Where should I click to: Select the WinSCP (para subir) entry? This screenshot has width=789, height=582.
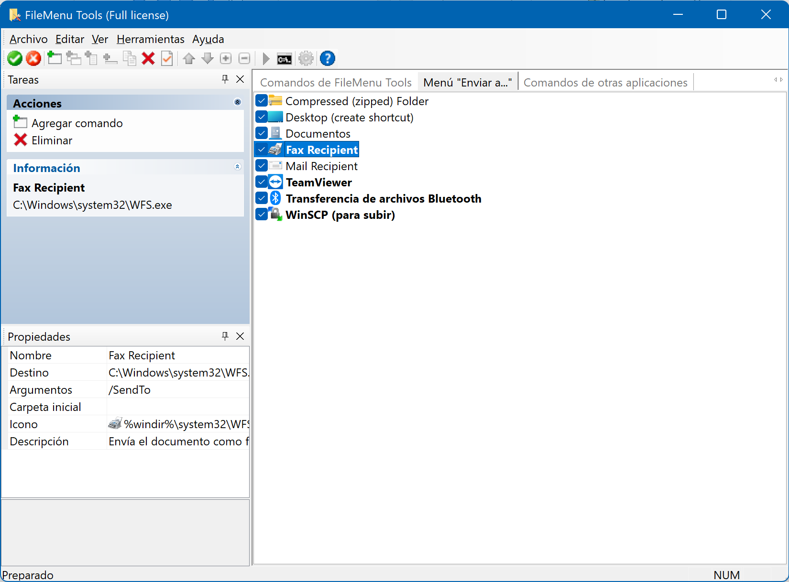point(340,215)
